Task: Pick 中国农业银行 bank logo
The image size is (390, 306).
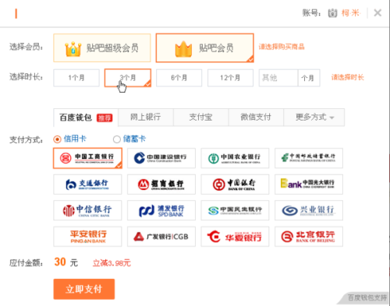Action: pyautogui.click(x=235, y=158)
